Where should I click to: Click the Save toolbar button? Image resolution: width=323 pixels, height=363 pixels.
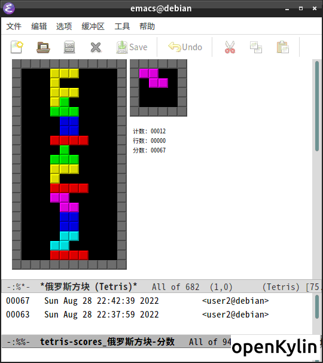click(x=132, y=47)
